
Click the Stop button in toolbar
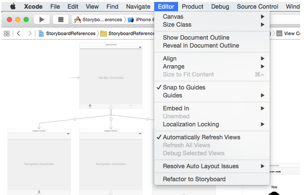61,19
